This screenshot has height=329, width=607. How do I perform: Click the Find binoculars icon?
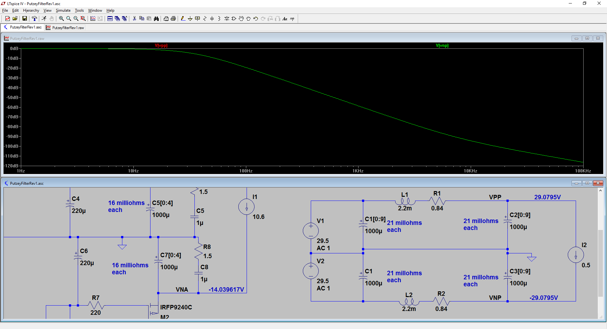coord(156,19)
